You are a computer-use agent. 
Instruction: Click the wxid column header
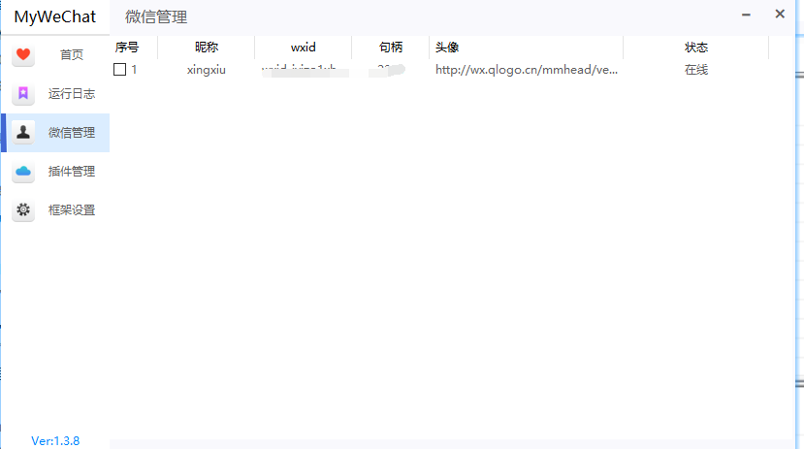click(x=303, y=48)
